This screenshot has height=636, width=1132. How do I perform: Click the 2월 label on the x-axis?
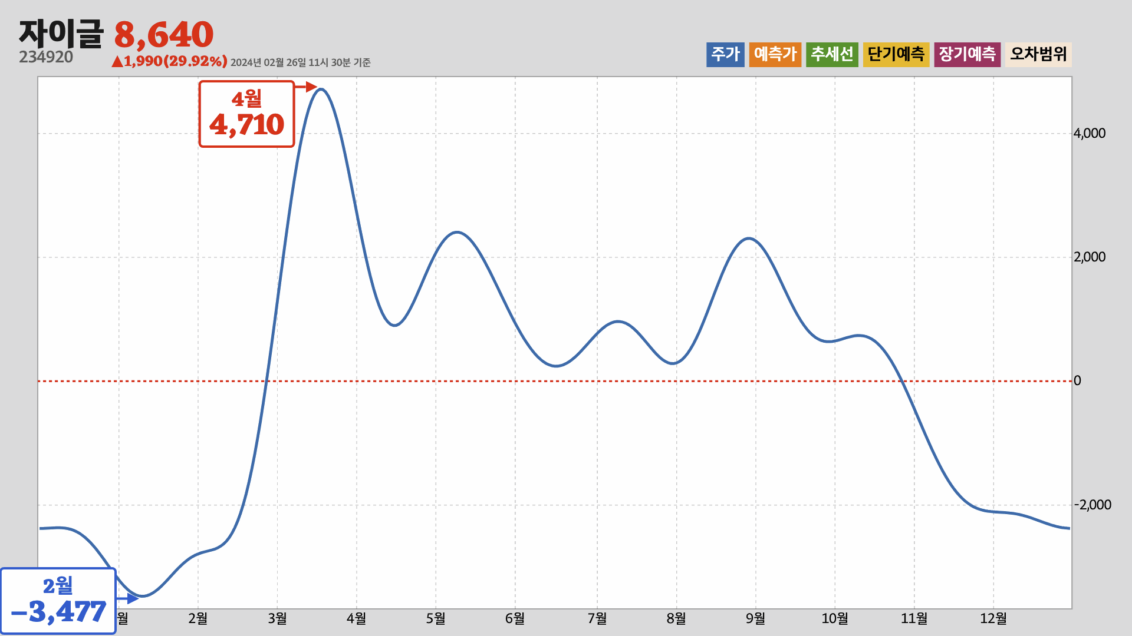tap(198, 618)
